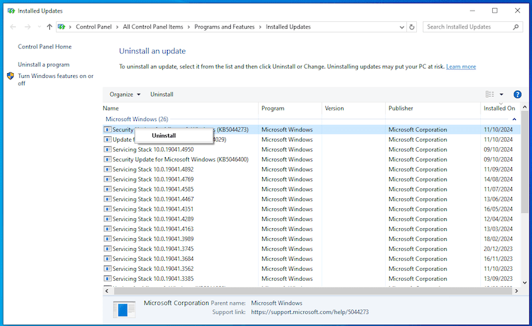Viewport: 532px width, 326px height.
Task: Click the change view icon in toolbar
Action: 490,94
